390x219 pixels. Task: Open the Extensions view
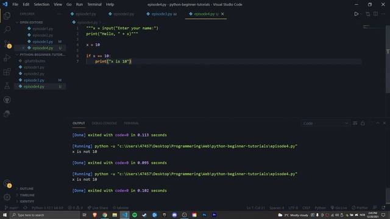[7, 72]
